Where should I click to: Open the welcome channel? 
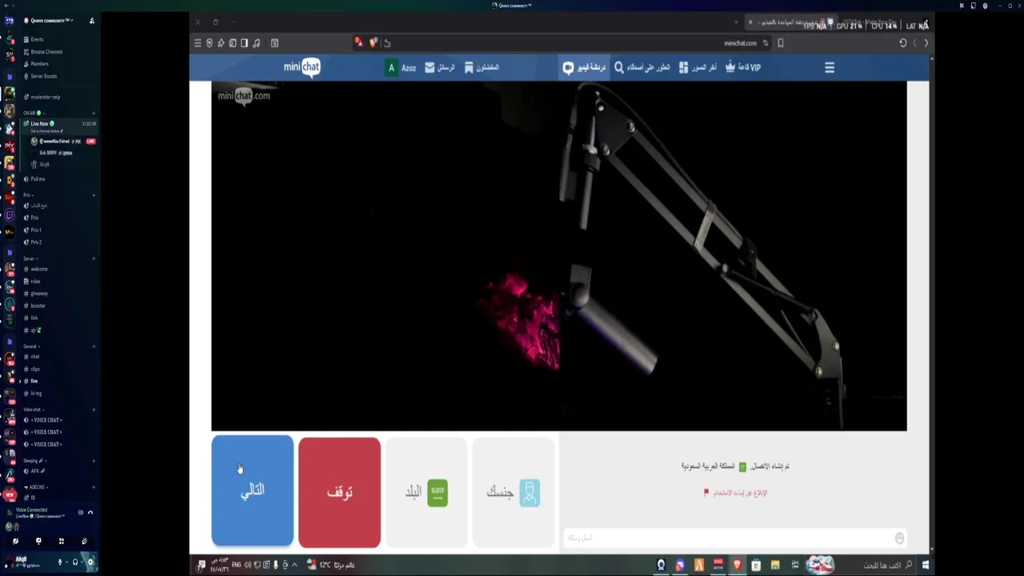pyautogui.click(x=39, y=270)
